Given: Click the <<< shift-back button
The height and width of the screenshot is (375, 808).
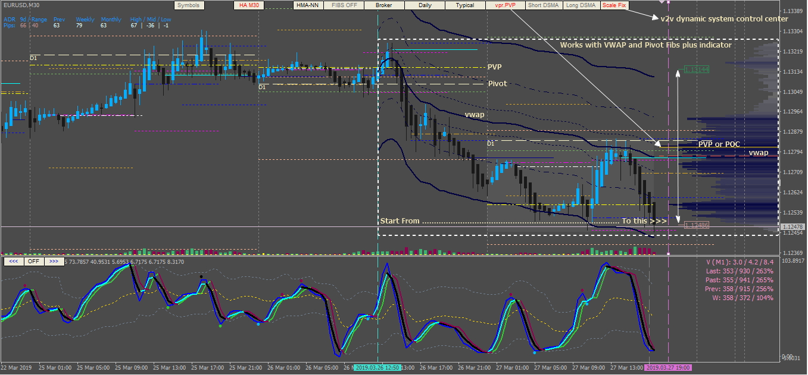Looking at the screenshot, I should click(13, 261).
